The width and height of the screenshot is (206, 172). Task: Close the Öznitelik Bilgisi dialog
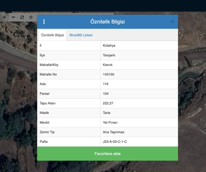(x=172, y=22)
